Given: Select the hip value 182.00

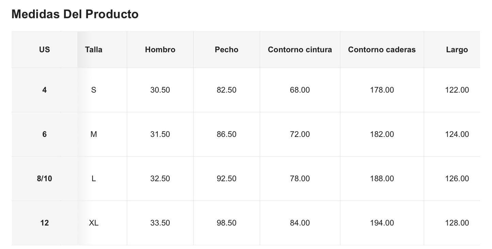Looking at the screenshot, I should click(382, 134).
